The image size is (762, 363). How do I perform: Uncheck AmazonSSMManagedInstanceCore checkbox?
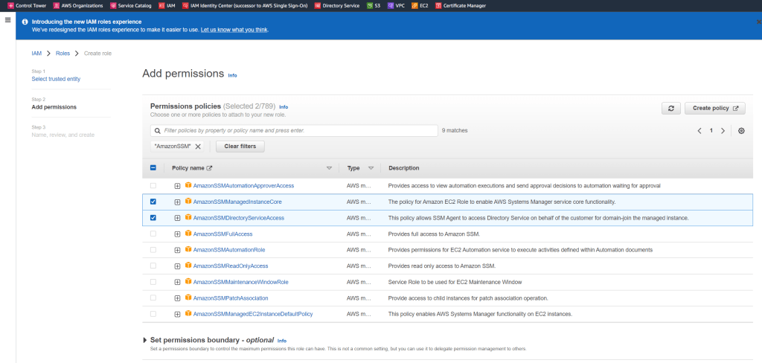(x=153, y=202)
